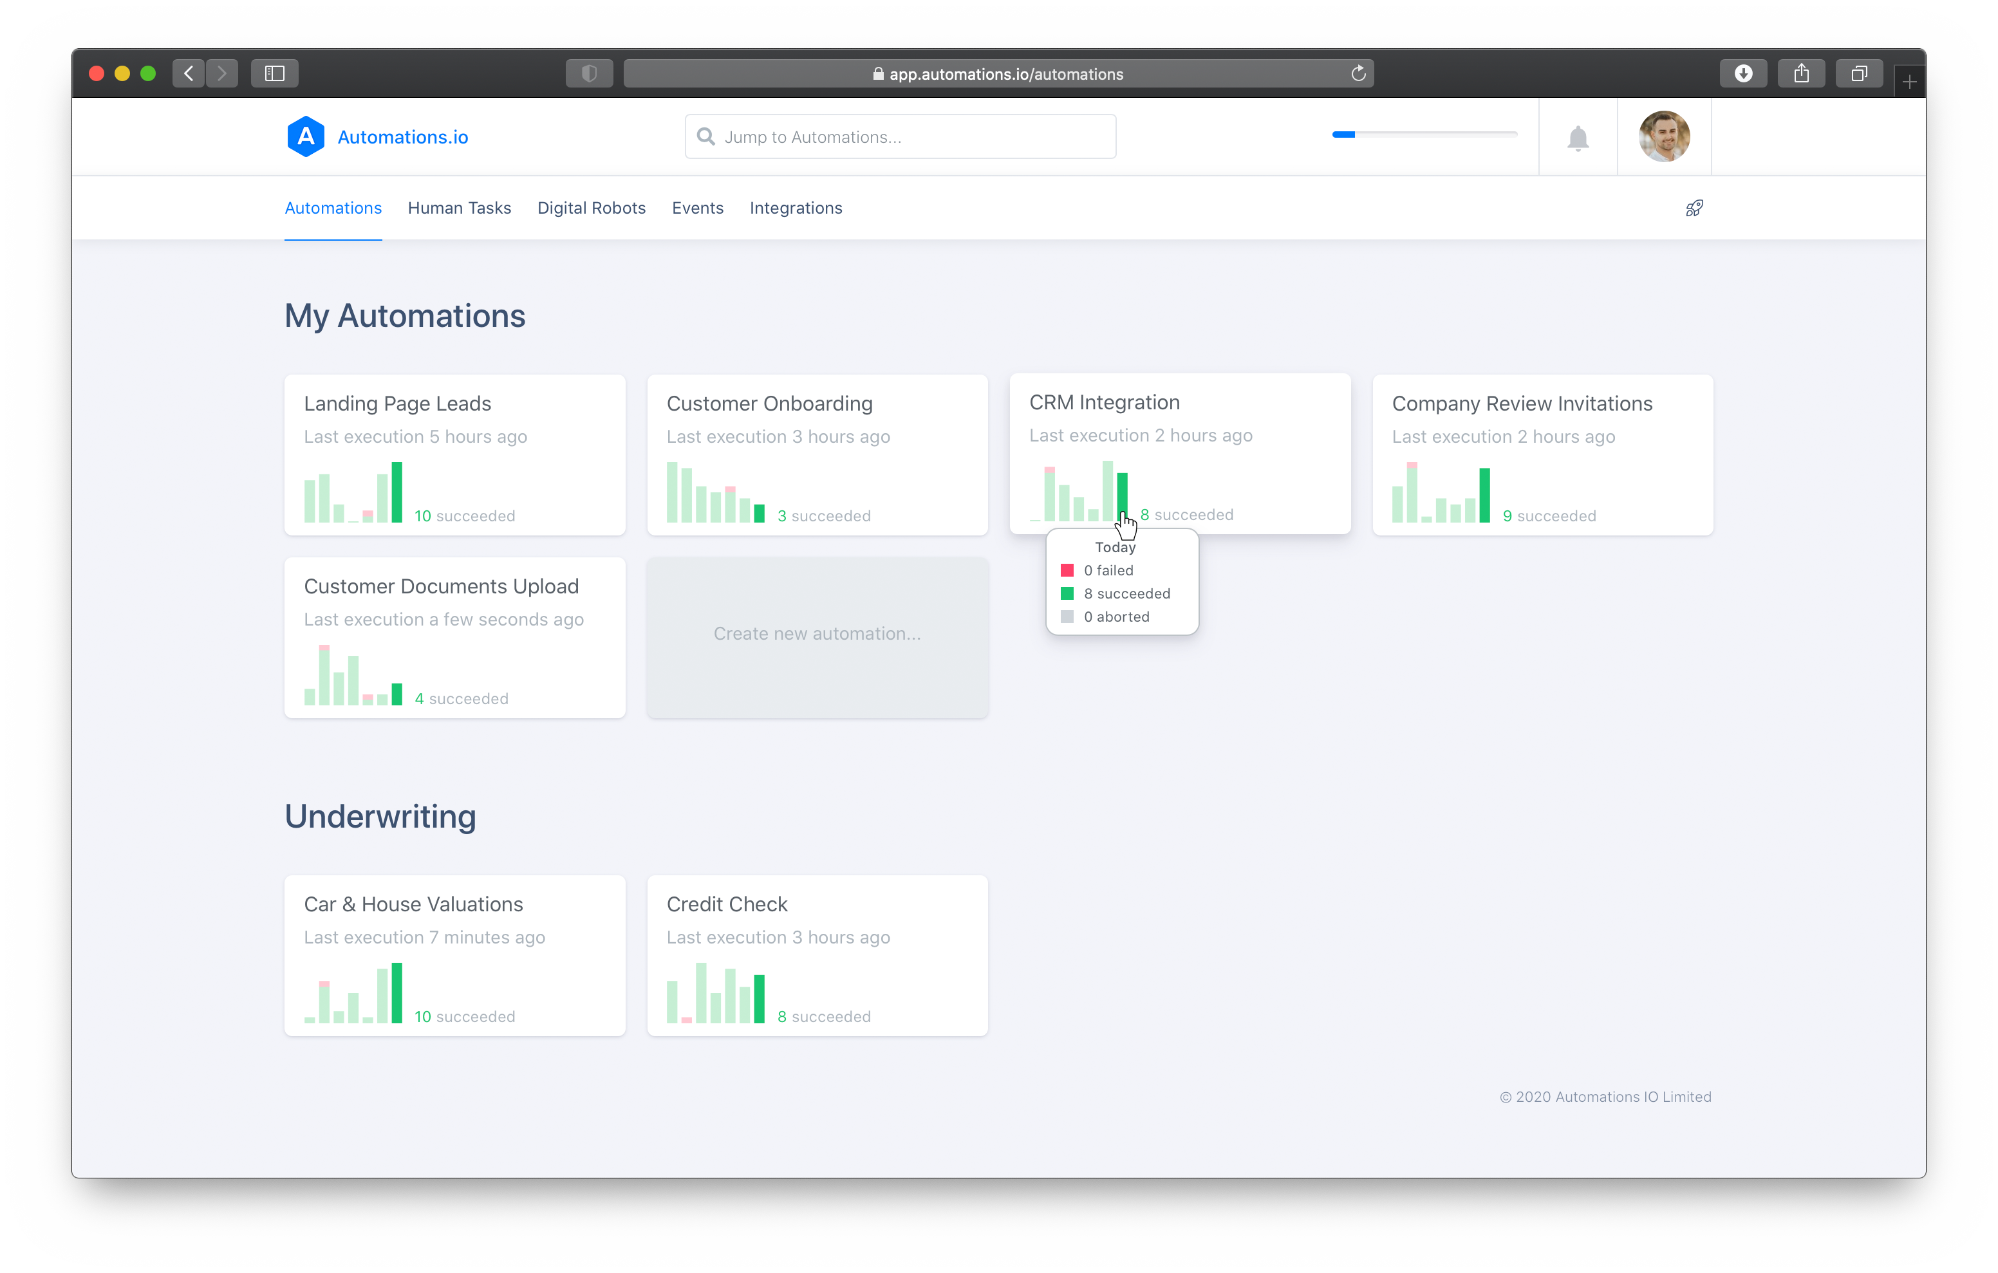Viewport: 1998px width, 1273px height.
Task: Click the notifications bell icon
Action: point(1577,138)
